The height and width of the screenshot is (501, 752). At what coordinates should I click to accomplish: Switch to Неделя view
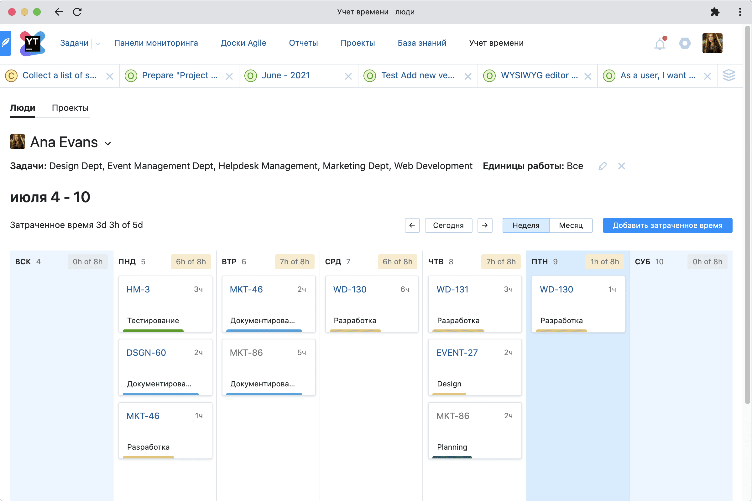pos(525,225)
